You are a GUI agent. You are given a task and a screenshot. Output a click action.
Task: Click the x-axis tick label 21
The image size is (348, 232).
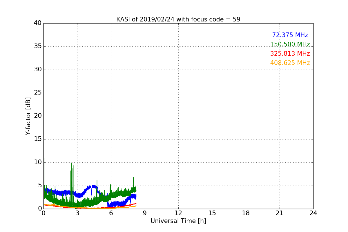pos(280,213)
